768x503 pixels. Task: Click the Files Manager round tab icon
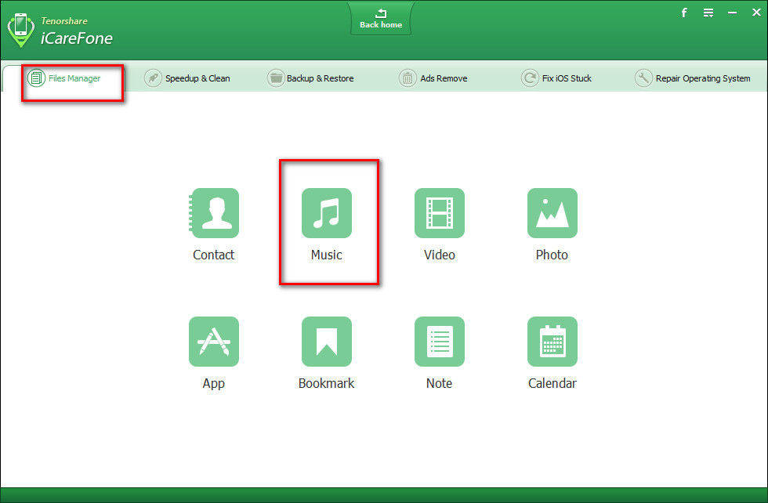click(x=36, y=78)
